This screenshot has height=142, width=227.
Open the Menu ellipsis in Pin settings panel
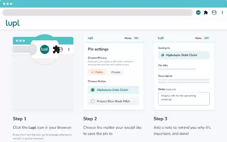point(136,38)
